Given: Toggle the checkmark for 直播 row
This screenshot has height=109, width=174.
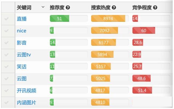Looking at the screenshot, I should point(6,19).
